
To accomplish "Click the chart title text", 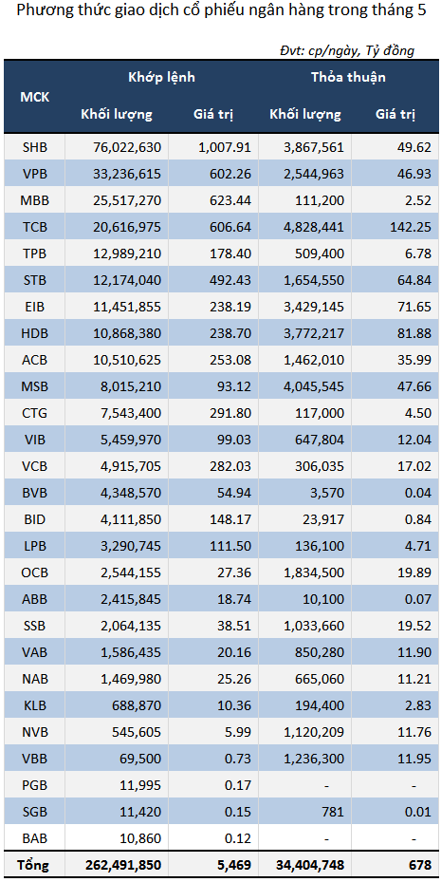I will (x=221, y=10).
